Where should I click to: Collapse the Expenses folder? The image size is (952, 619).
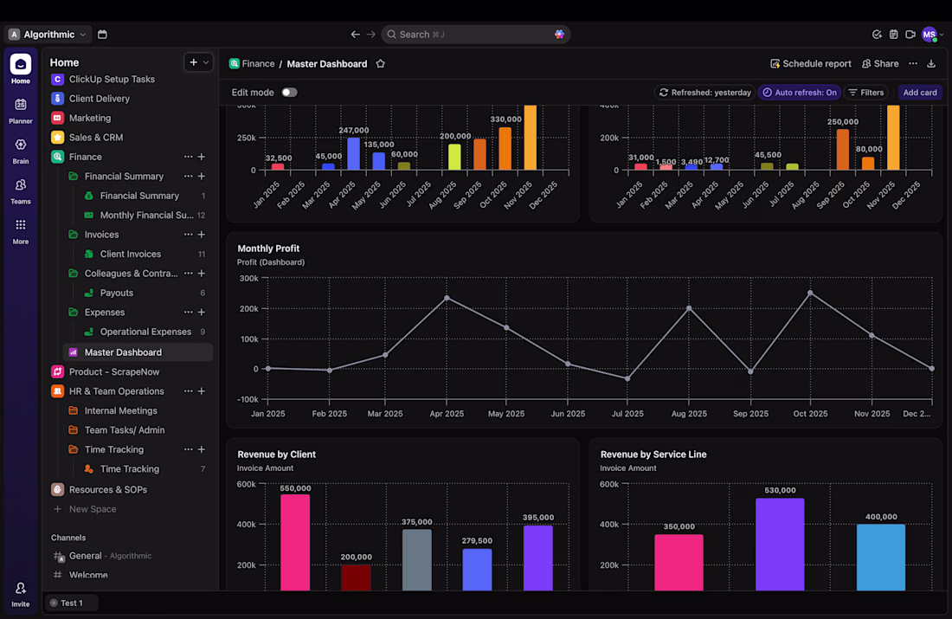pyautogui.click(x=74, y=313)
